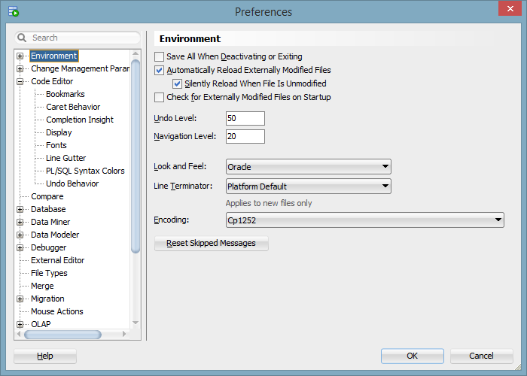Enable Save All When Deactivating or Exiting
Image resolution: width=527 pixels, height=376 pixels.
coord(159,56)
